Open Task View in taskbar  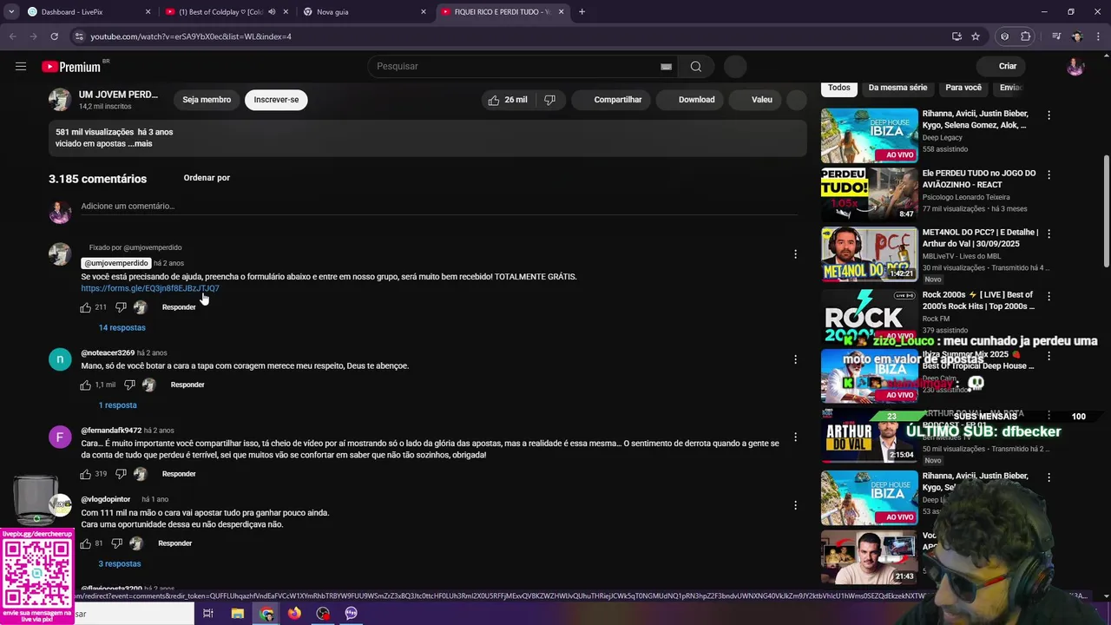[208, 613]
